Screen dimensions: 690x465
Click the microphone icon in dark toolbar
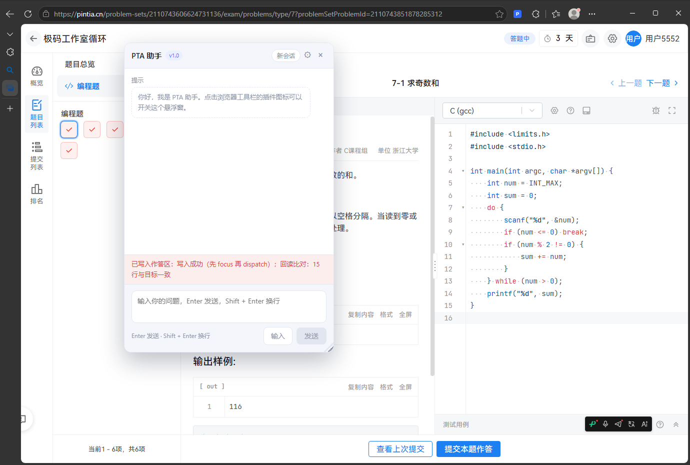605,424
